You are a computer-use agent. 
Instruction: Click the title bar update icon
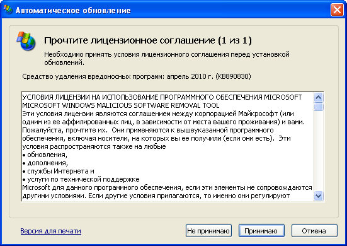click(x=8, y=9)
